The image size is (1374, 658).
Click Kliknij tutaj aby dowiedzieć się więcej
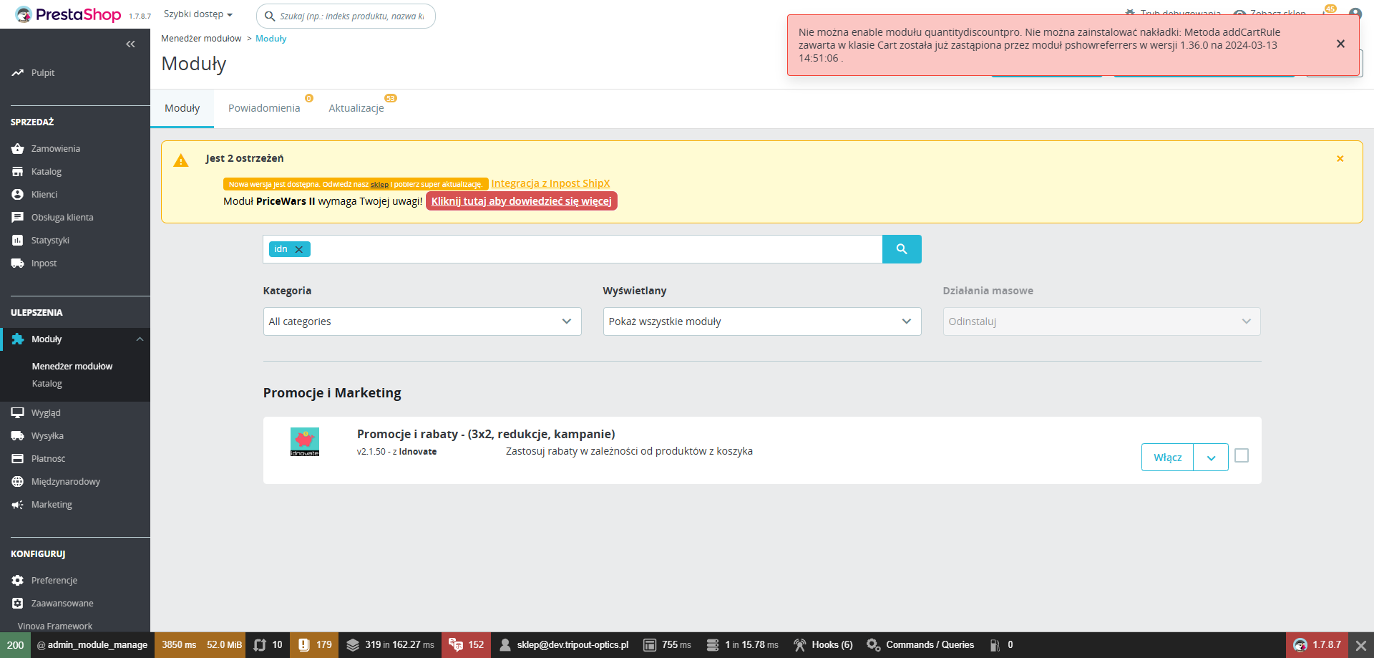pos(521,201)
